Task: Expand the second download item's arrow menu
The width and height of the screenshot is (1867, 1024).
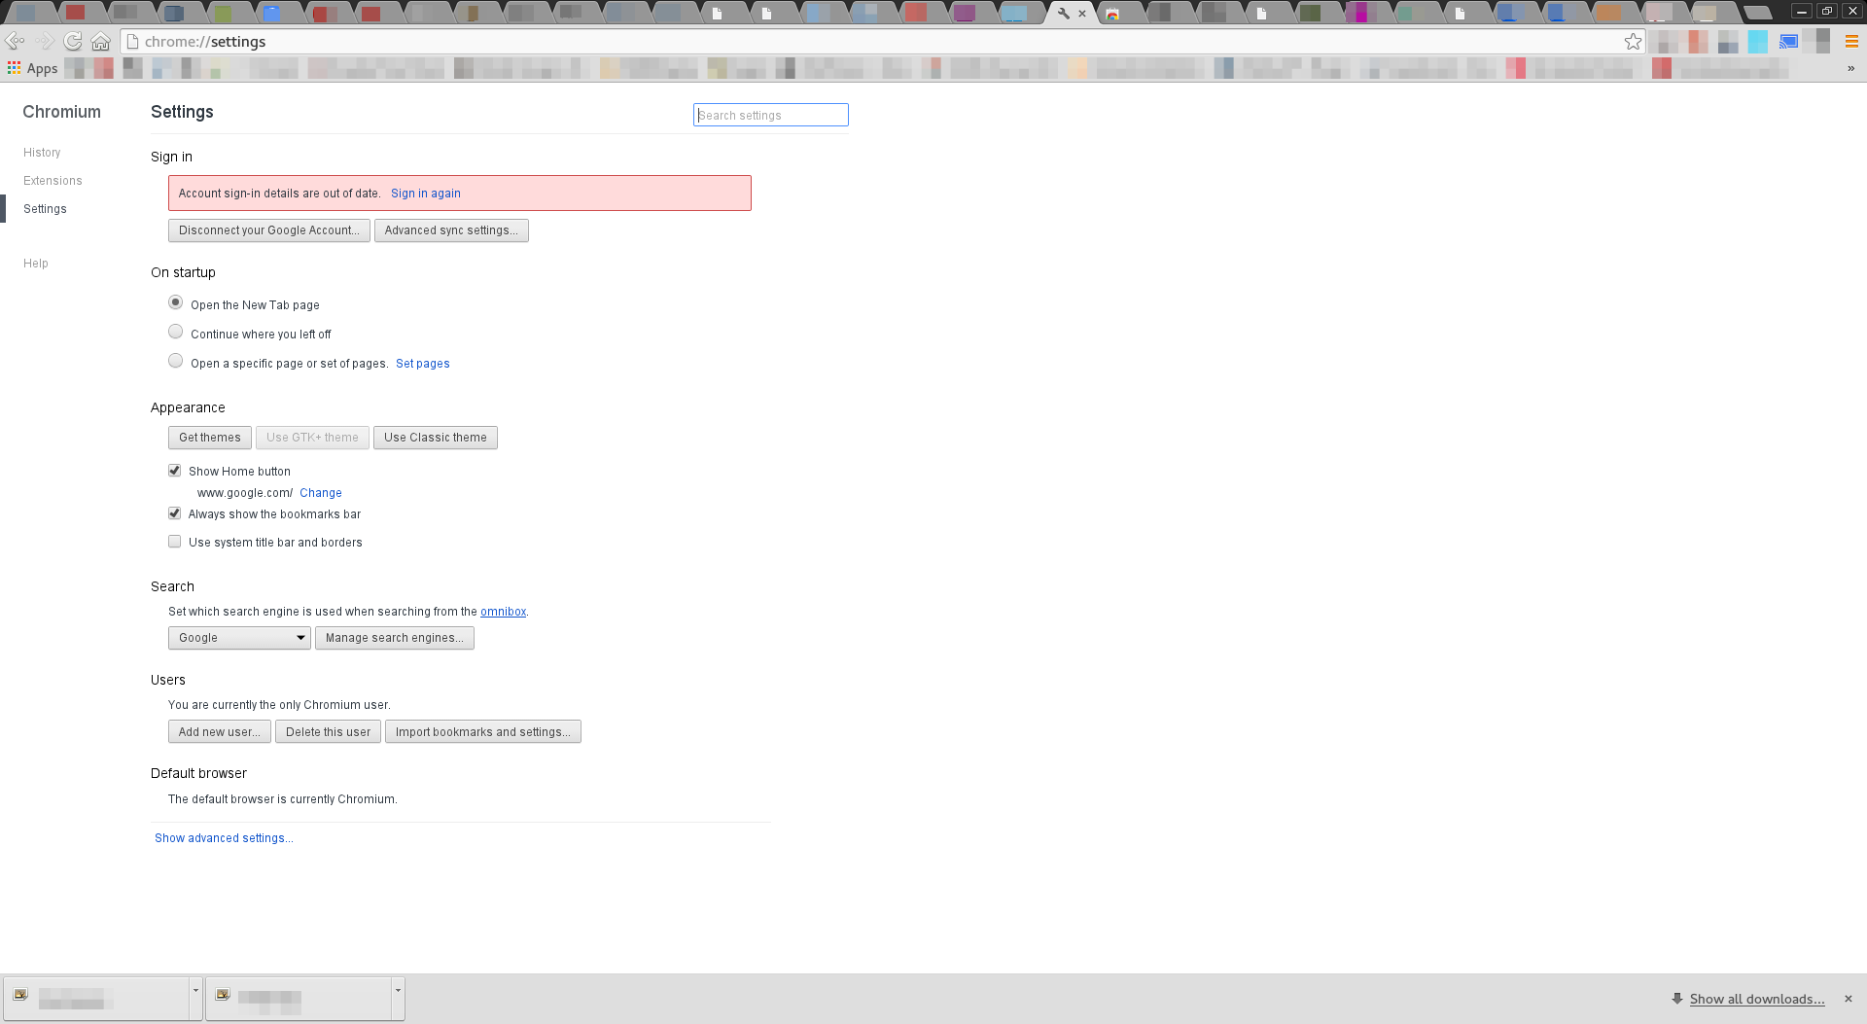Action: point(397,990)
